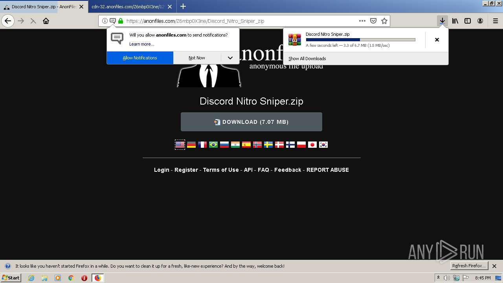Viewport: 503px width, 283px height.
Task: Select the Indian flag language
Action: pos(235,145)
